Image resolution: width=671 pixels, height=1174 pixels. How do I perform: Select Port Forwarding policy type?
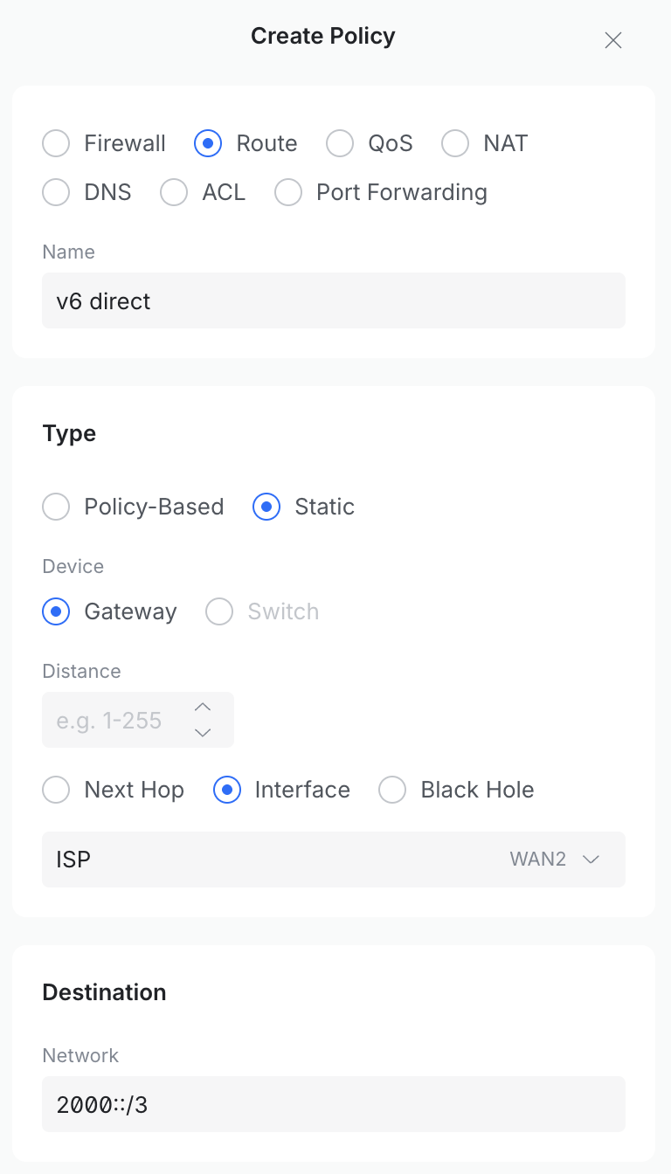tap(288, 192)
